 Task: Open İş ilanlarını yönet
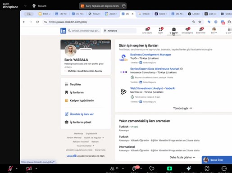coord(78,122)
